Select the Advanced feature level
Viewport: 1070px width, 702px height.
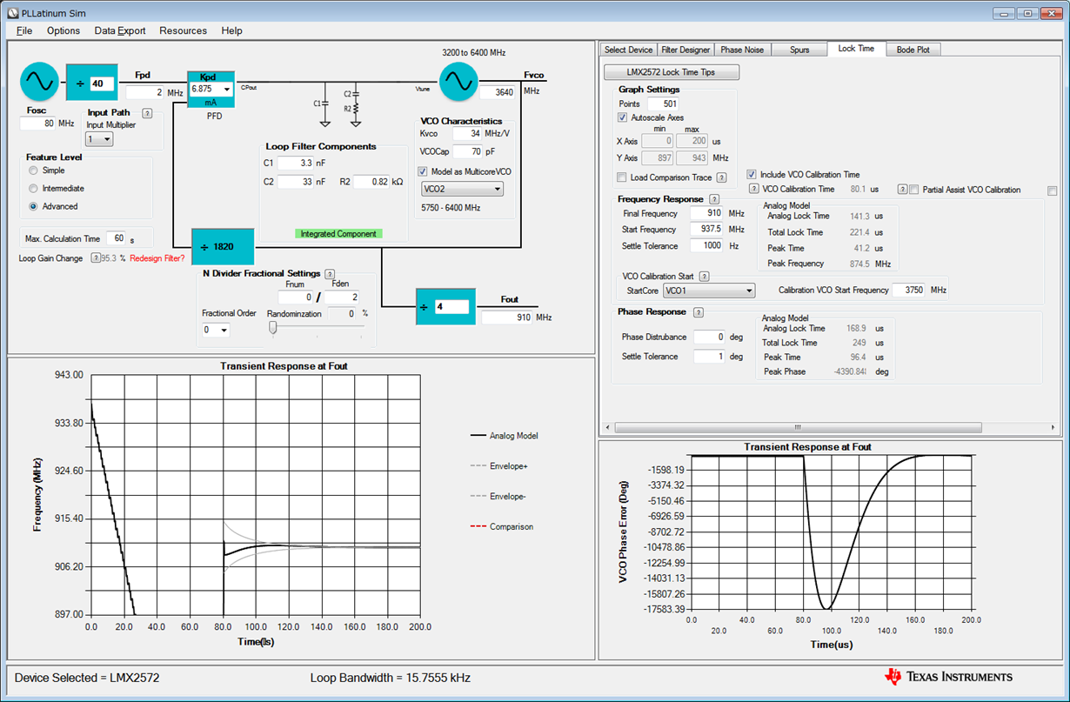coord(34,206)
